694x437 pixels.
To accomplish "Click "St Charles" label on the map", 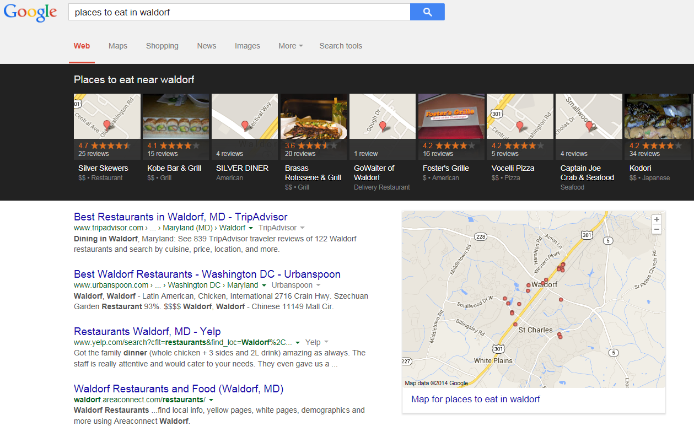I will [x=536, y=330].
